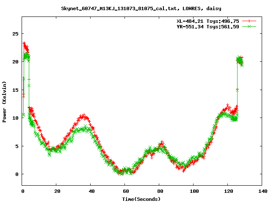Click the x-axis tick label 140
Viewport: 271px width, 203px height.
(x=263, y=191)
